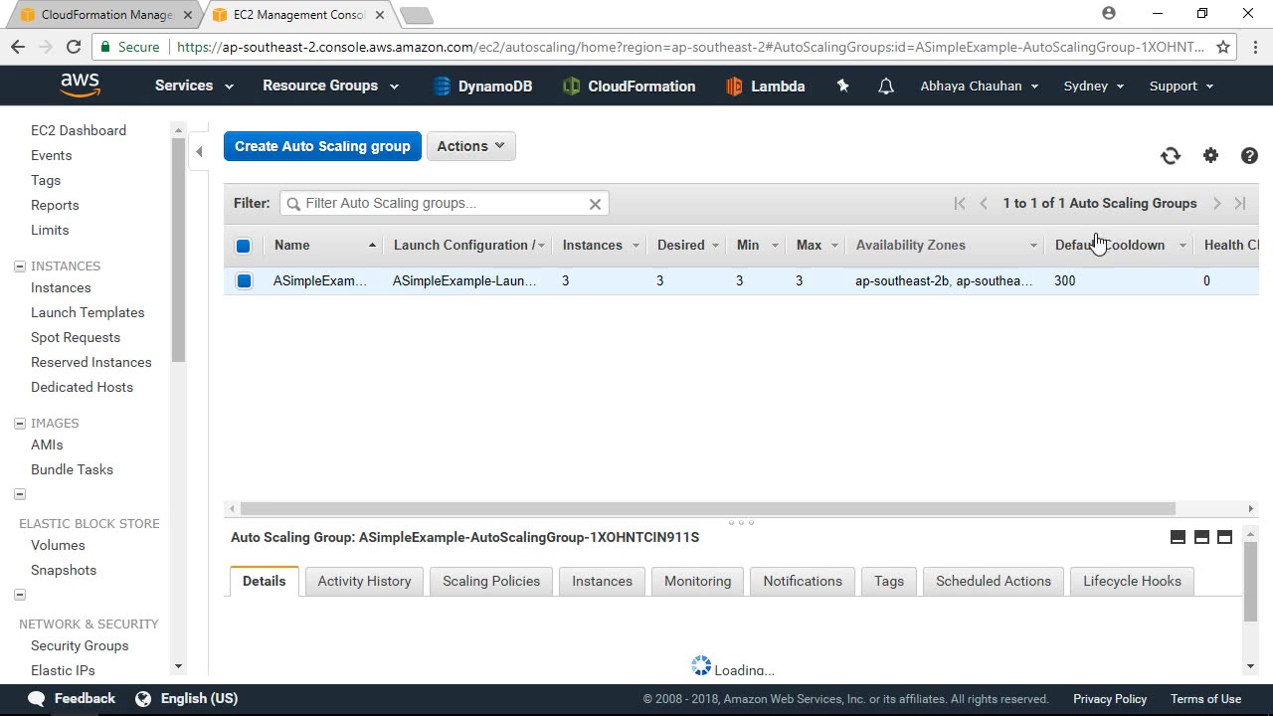
Task: Maximize the details pane layout icon
Action: 1224,537
